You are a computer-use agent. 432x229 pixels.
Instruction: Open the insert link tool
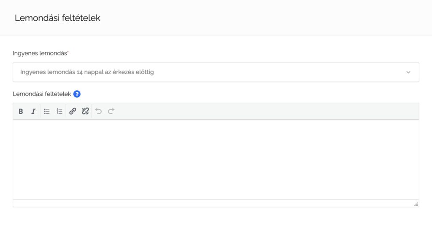[73, 111]
